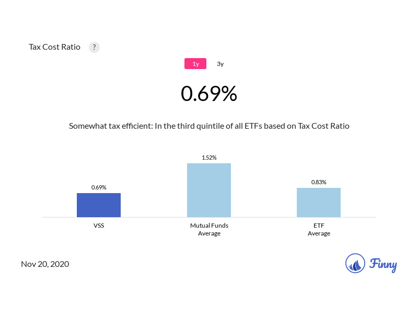Screen dimensions: 418x314
Task: Click the chart's horizontal baseline axis
Action: pos(152,217)
